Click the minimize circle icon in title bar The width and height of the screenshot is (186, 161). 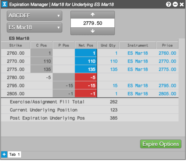click(x=175, y=4)
